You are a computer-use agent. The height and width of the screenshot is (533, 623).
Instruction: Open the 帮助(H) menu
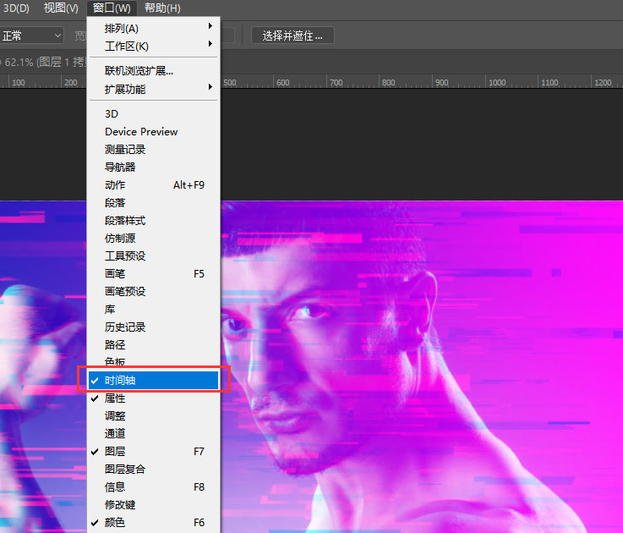click(x=162, y=8)
